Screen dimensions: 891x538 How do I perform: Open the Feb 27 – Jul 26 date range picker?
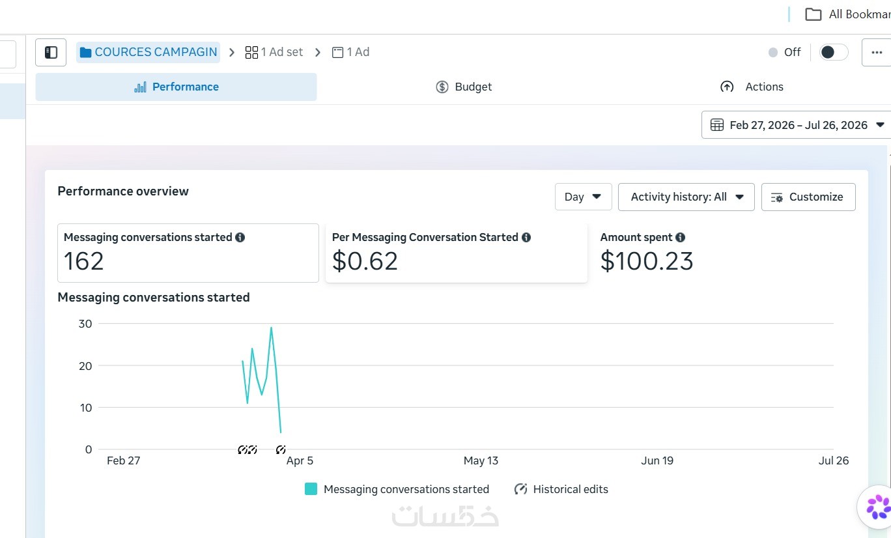tap(797, 125)
